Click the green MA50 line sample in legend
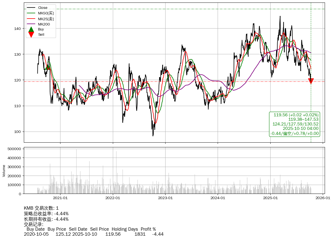 coord(31,13)
